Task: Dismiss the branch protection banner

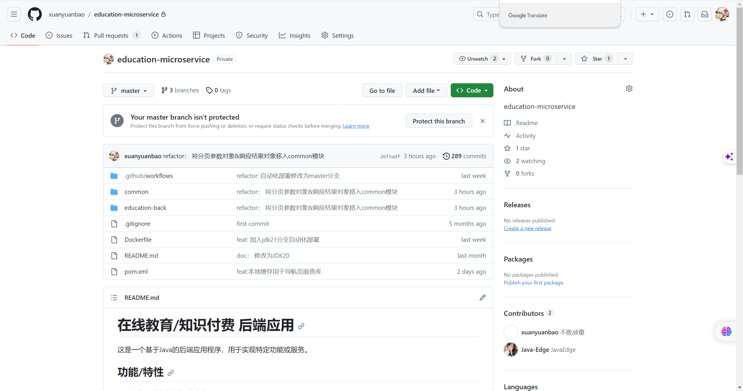Action: pos(482,121)
